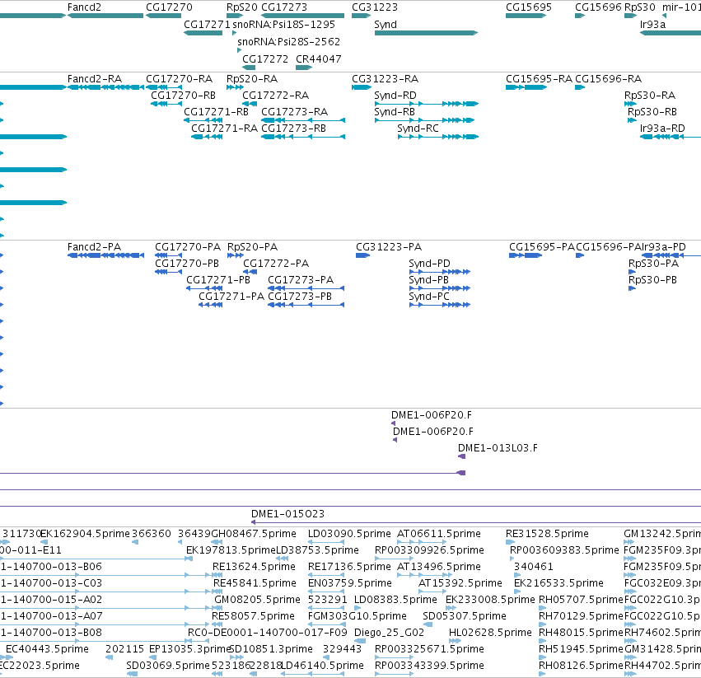The width and height of the screenshot is (701, 678).
Task: Select the EN03759.5prime EST label
Action: [x=350, y=583]
